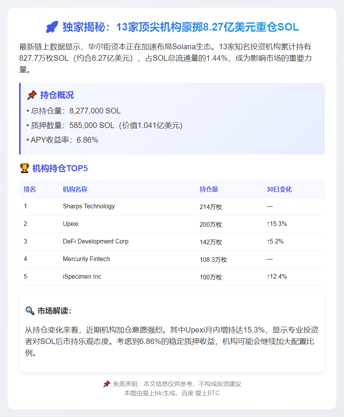Click Mercurity Fintech in the table

86,259
